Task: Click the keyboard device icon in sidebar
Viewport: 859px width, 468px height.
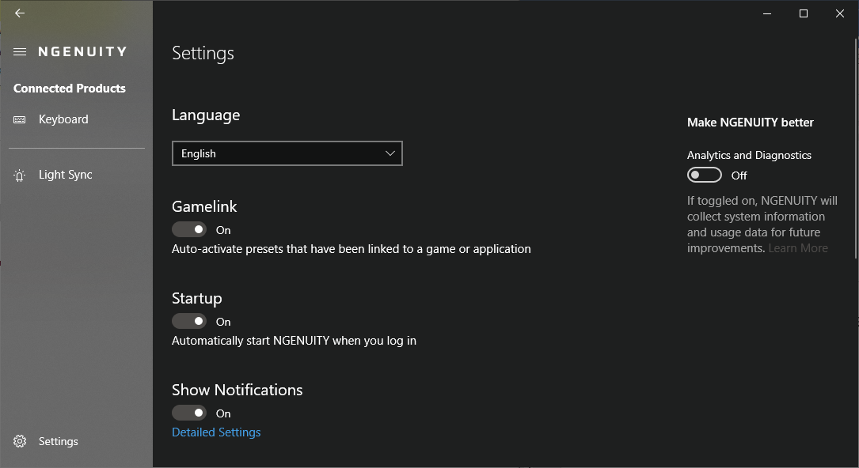Action: coord(20,119)
